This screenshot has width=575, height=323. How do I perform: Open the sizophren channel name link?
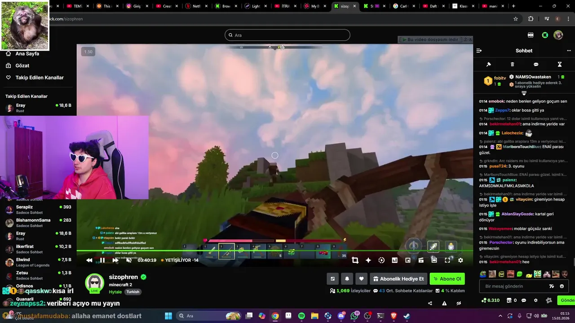(x=124, y=277)
